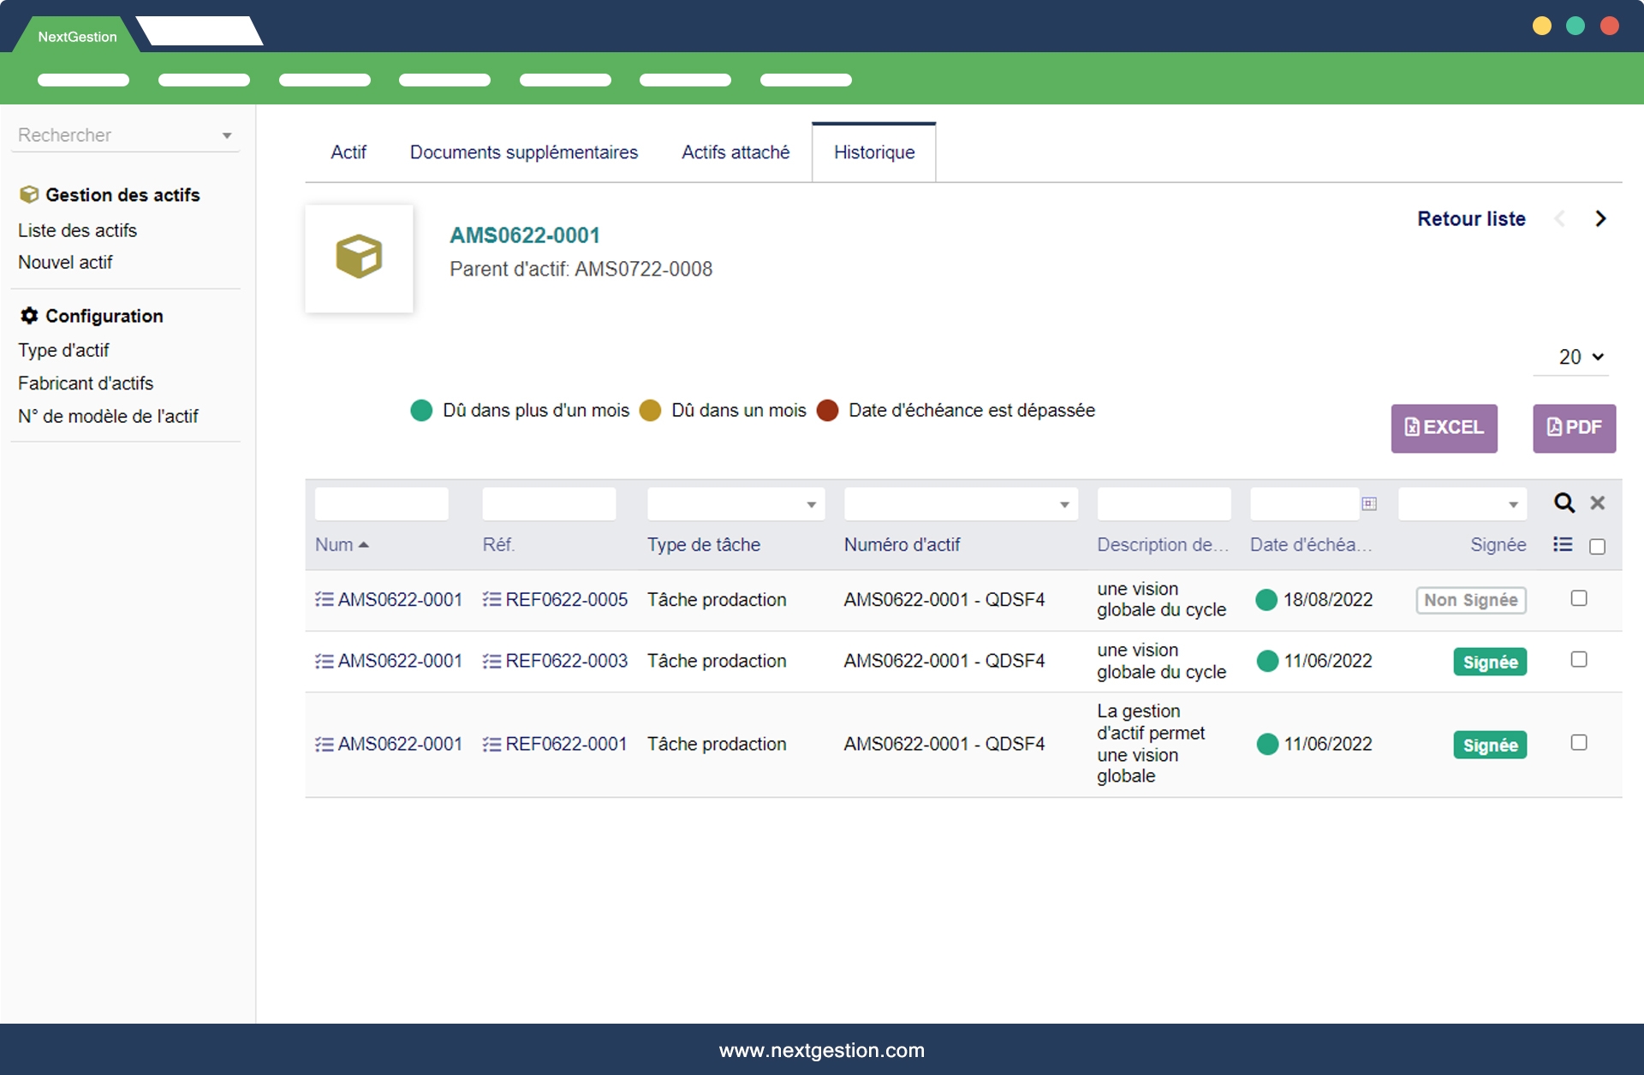Click the green status dot next to 18/08/2022

coord(1266,600)
